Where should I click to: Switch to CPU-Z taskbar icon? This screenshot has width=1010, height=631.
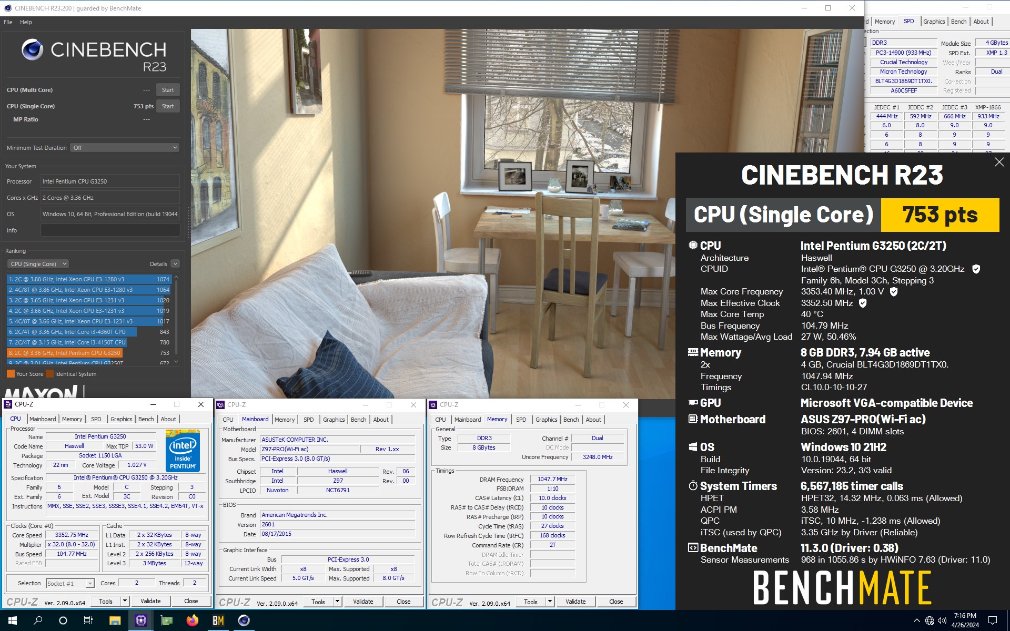point(140,620)
